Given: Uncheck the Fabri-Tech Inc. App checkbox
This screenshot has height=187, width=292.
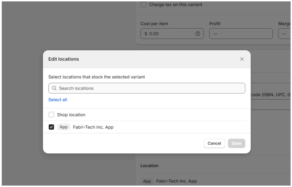Looking at the screenshot, I should [x=52, y=127].
